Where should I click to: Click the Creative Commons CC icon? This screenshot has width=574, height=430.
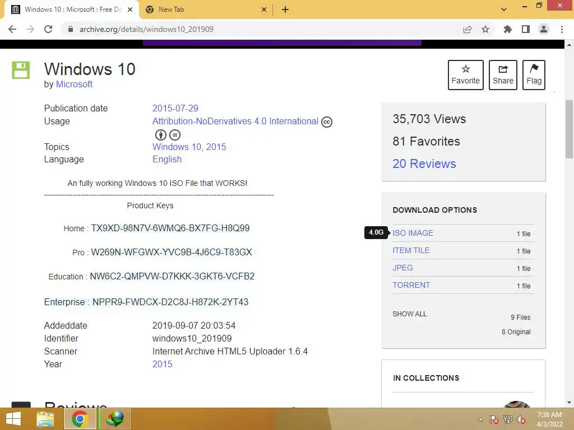pyautogui.click(x=327, y=121)
